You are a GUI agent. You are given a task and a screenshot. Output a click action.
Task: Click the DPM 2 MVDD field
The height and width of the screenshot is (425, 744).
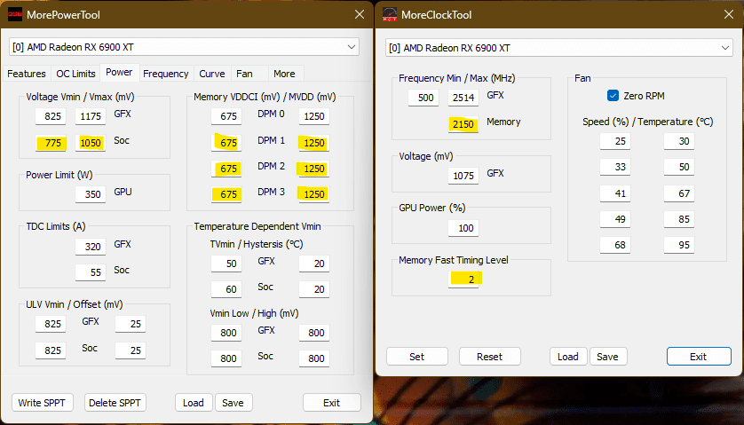pos(313,169)
